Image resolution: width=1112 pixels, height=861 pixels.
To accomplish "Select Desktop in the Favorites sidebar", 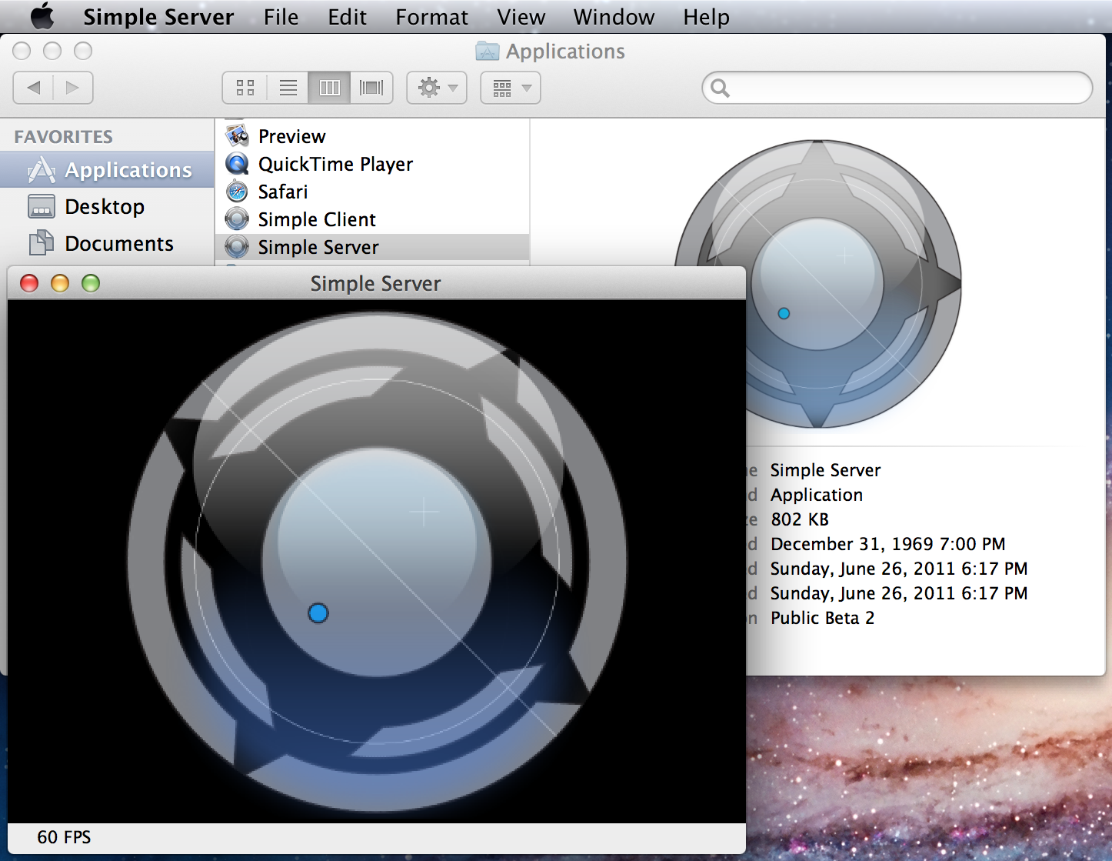I will (x=107, y=206).
